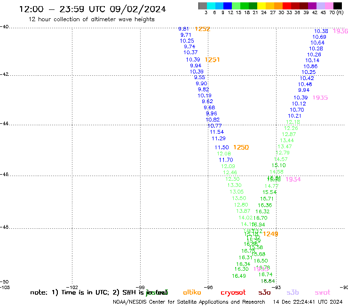Pick the purple swatch in the color scale

(x=312, y=6)
